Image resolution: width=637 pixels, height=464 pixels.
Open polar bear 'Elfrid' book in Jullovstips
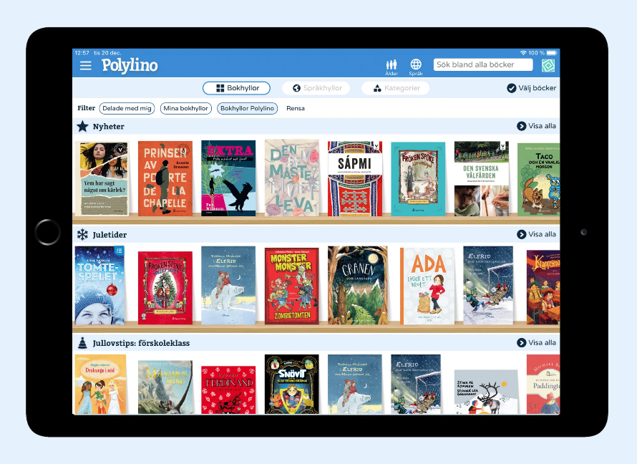coord(355,385)
